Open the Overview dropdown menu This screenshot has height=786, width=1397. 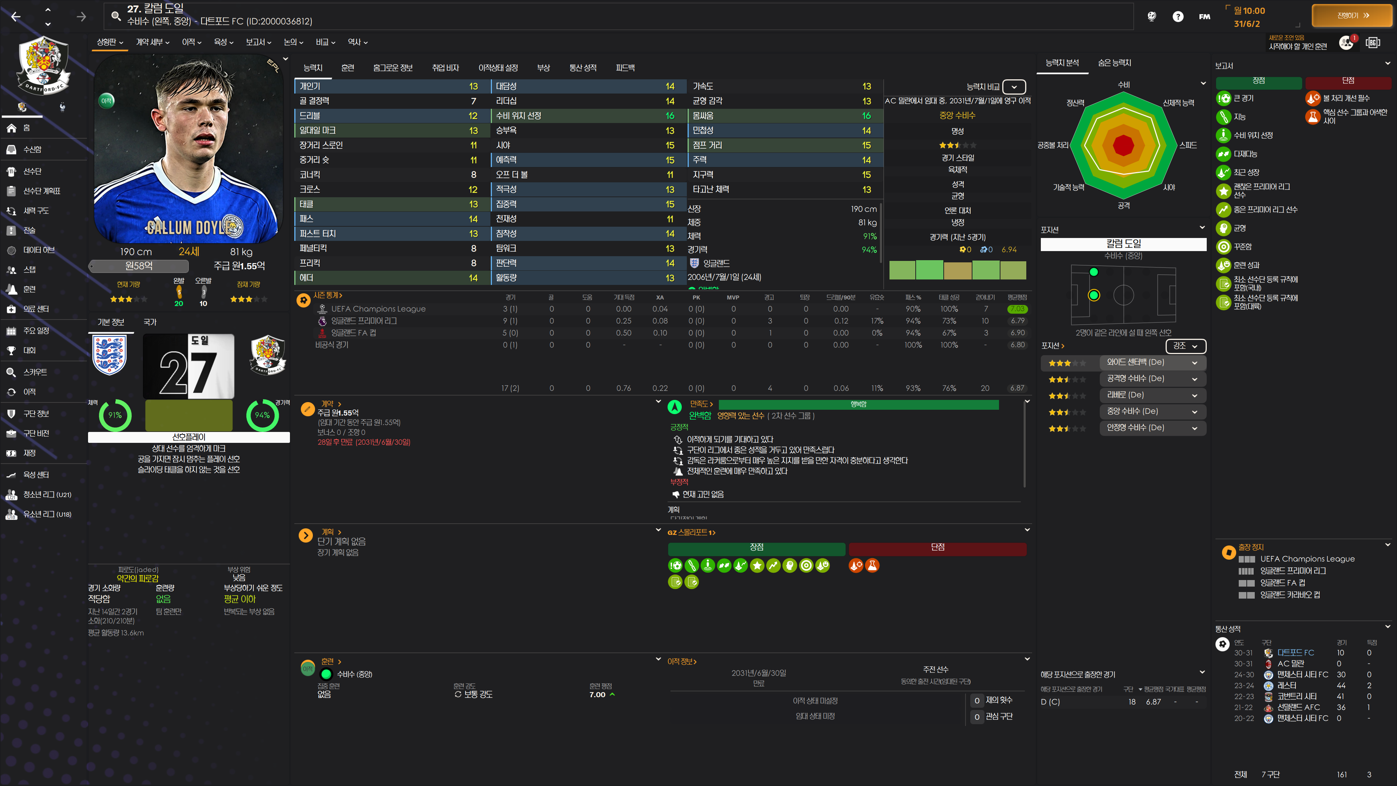(110, 42)
